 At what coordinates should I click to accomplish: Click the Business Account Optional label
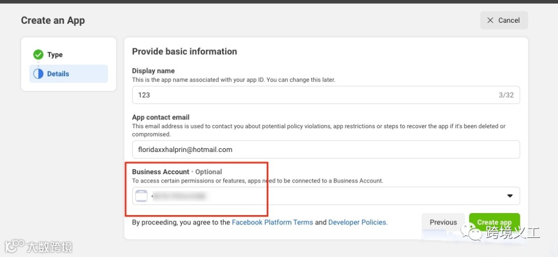point(177,172)
